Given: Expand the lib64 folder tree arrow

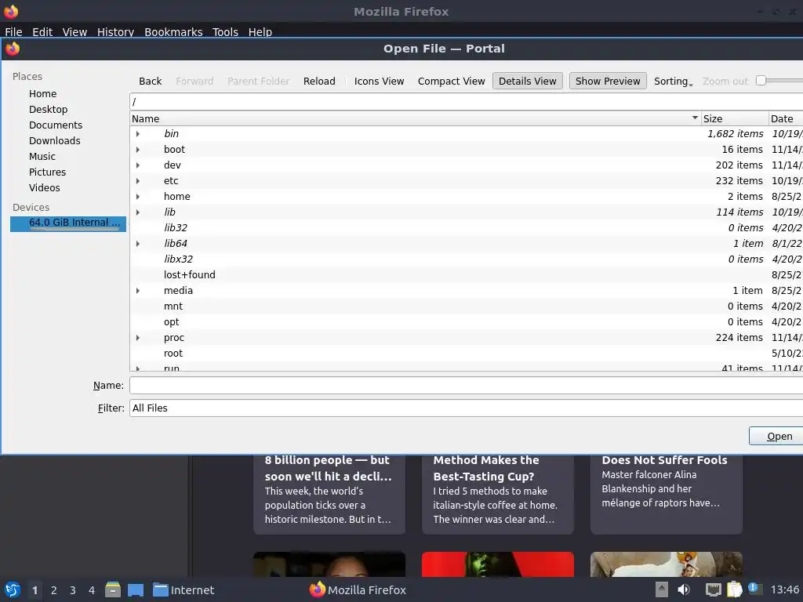Looking at the screenshot, I should [138, 244].
